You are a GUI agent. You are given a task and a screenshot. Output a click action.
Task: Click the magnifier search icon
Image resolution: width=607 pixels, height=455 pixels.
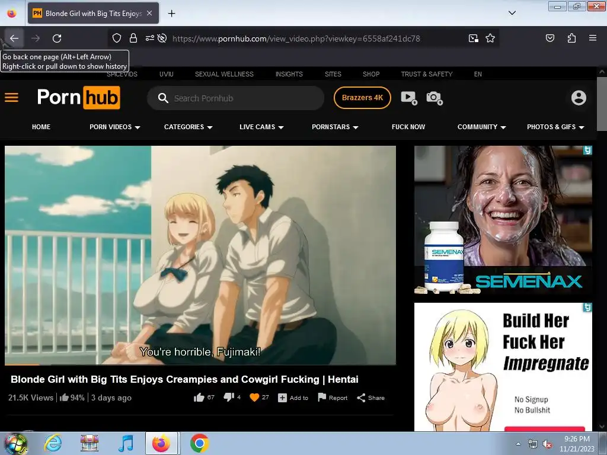point(163,98)
